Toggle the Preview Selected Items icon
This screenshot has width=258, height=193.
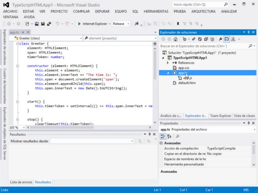click(227, 39)
